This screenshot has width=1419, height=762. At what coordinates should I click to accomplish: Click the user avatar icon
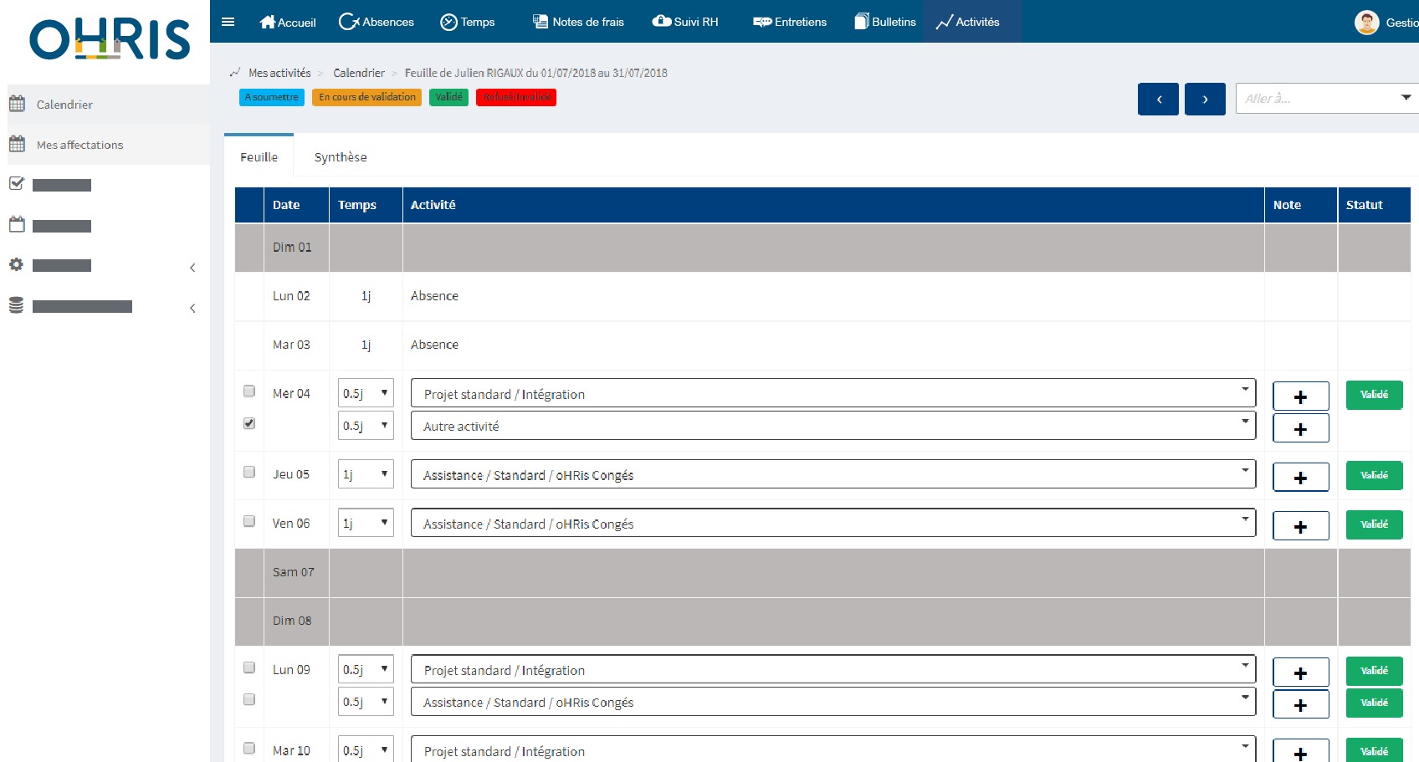pos(1366,23)
